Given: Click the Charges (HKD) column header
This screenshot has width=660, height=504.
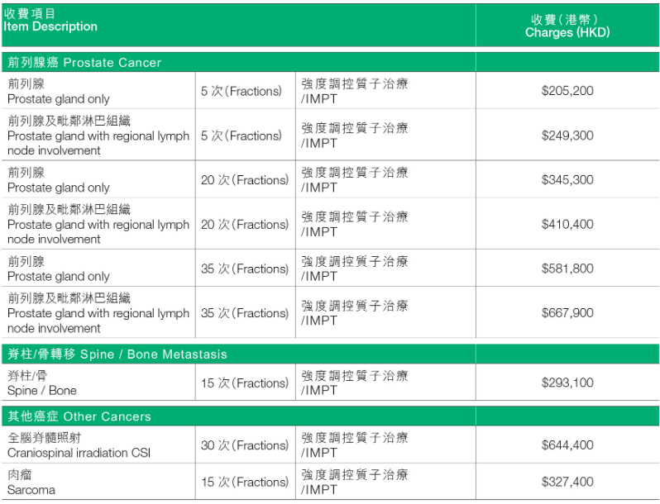Looking at the screenshot, I should tap(567, 26).
